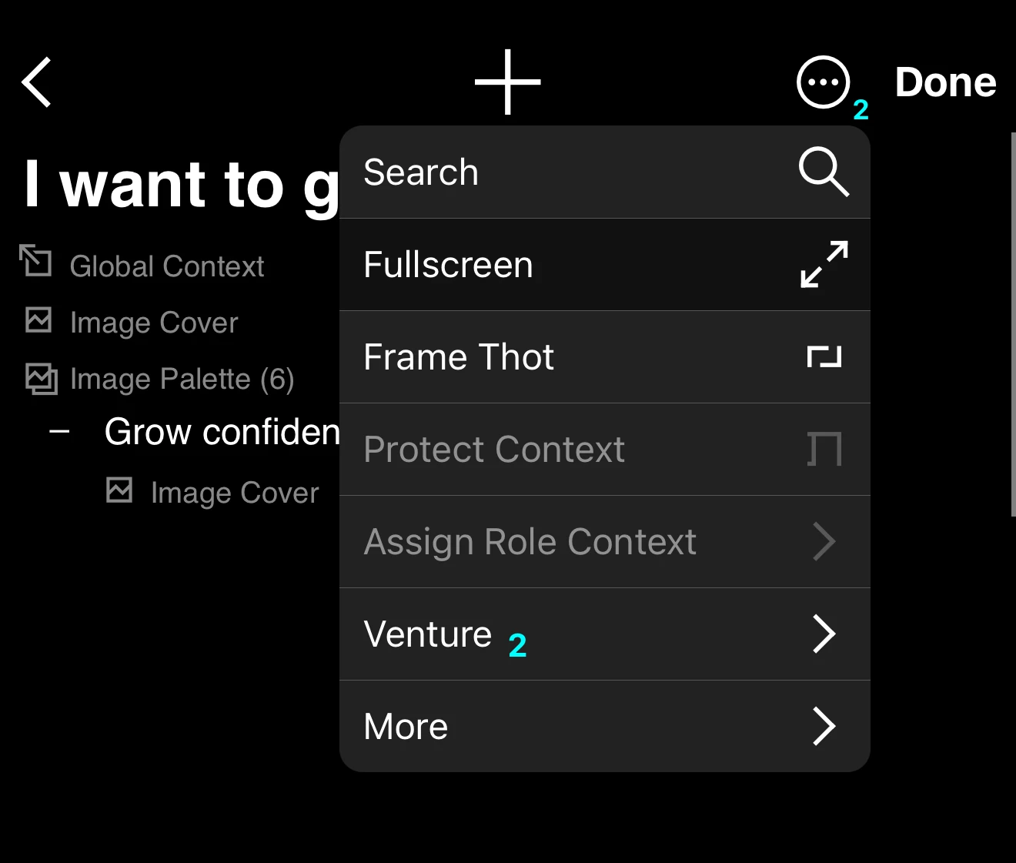Toggle the Protect Context icon
The height and width of the screenshot is (863, 1016).
pyautogui.click(x=824, y=449)
